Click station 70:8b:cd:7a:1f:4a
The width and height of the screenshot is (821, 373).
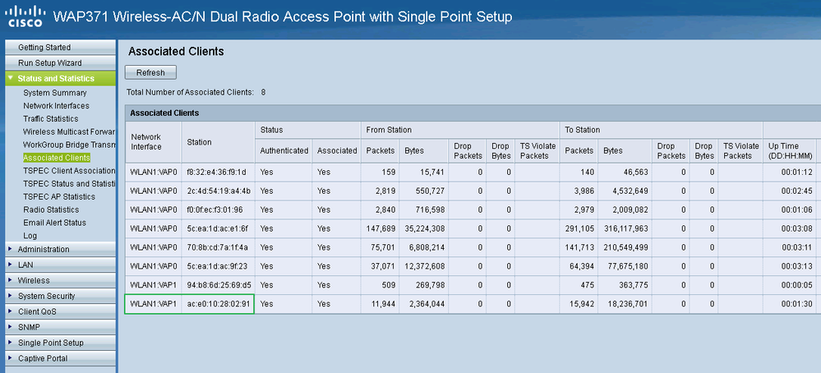pyautogui.click(x=217, y=247)
